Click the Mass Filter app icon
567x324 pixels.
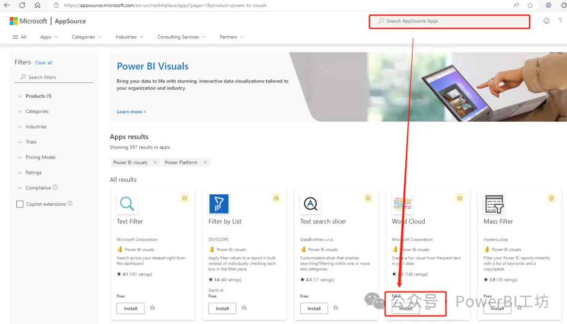pyautogui.click(x=494, y=204)
